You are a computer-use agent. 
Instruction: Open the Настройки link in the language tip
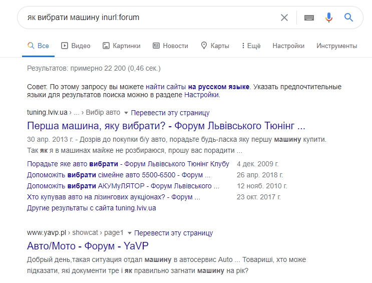[201, 95]
